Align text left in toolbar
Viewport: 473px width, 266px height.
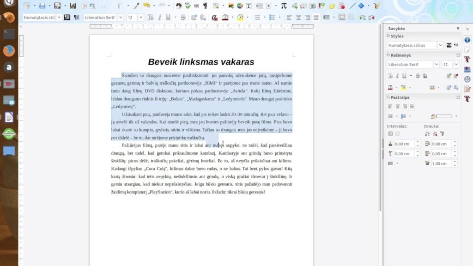[289, 18]
